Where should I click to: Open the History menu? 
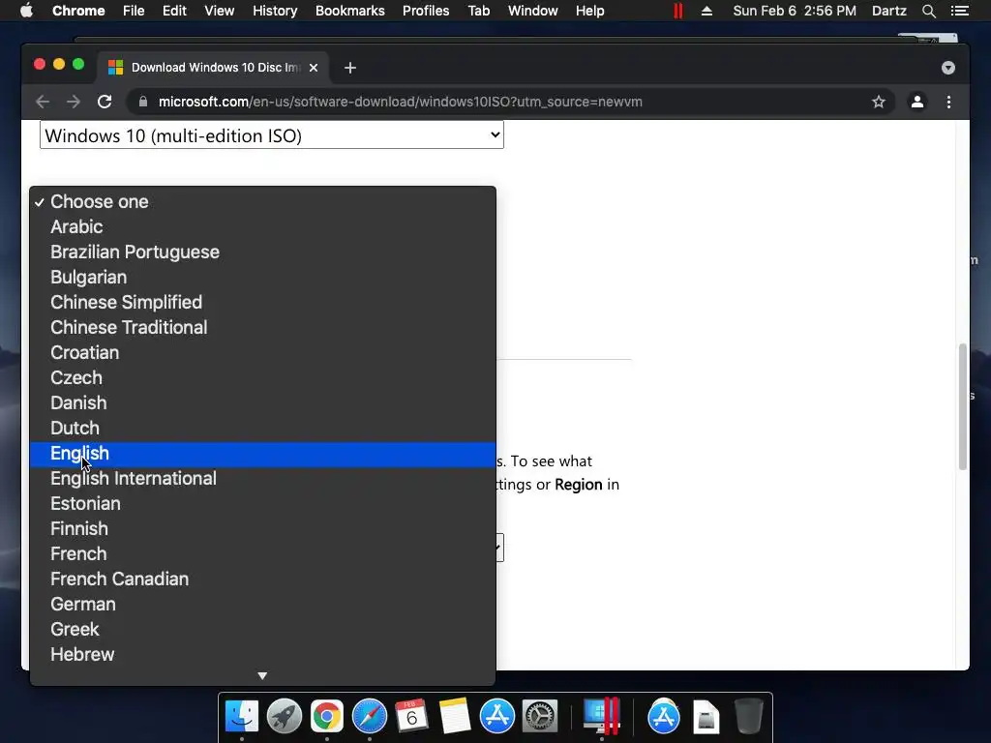click(x=275, y=11)
